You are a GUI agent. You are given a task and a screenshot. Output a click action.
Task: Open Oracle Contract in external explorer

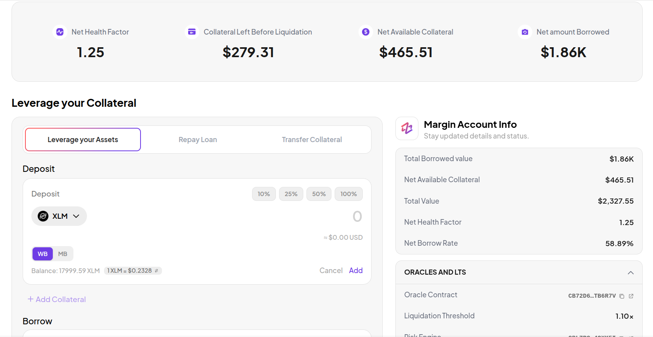coord(631,296)
